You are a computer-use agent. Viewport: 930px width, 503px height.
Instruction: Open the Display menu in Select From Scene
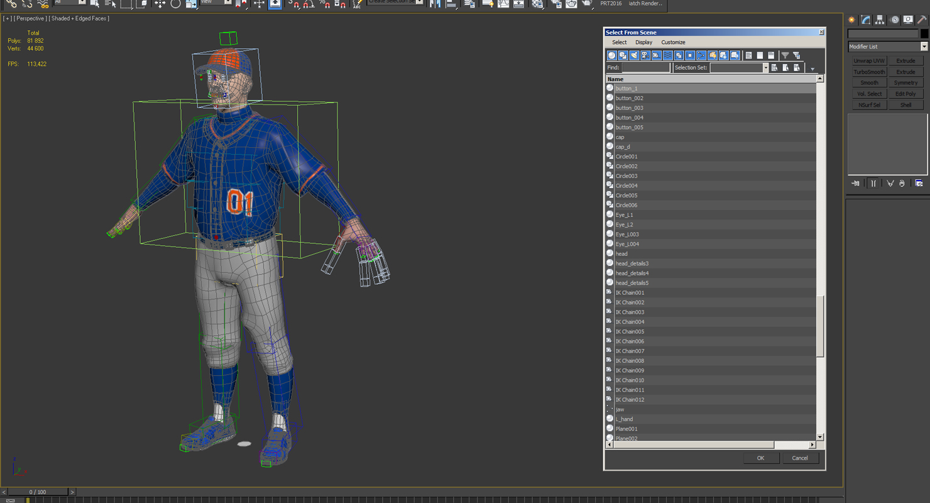[x=643, y=42]
